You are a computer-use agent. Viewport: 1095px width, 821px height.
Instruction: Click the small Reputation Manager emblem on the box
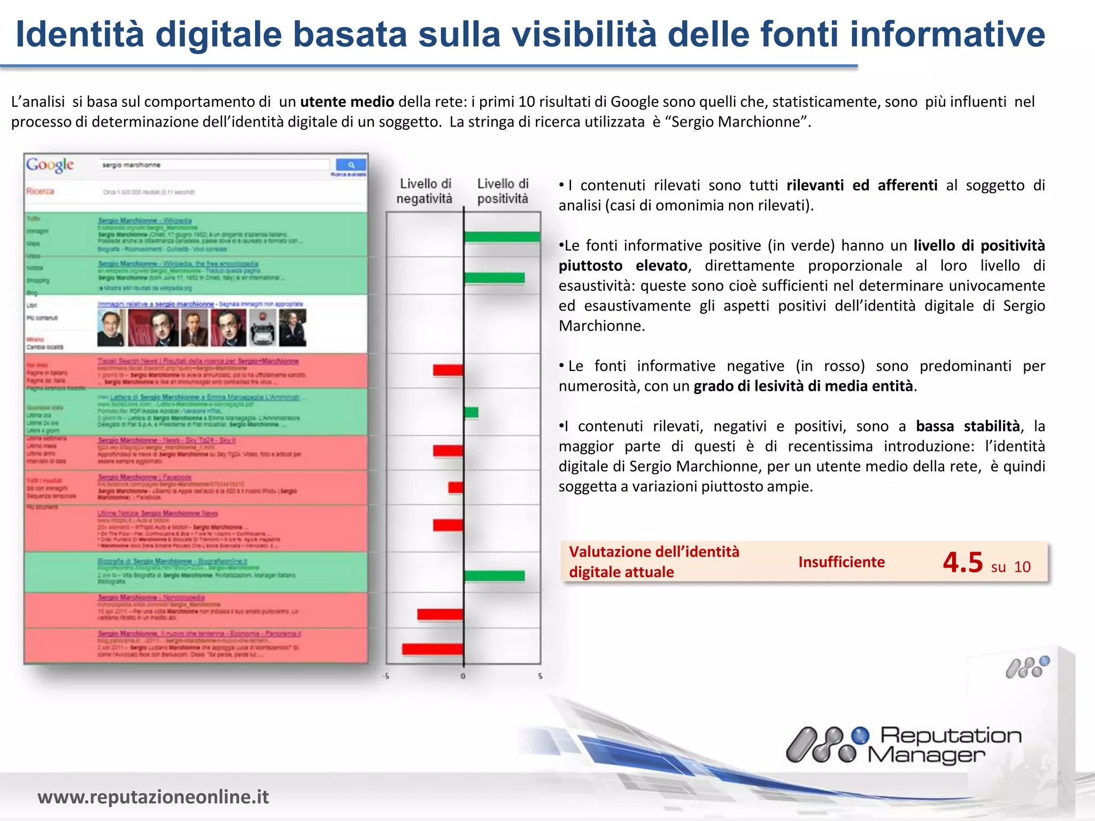click(1028, 668)
